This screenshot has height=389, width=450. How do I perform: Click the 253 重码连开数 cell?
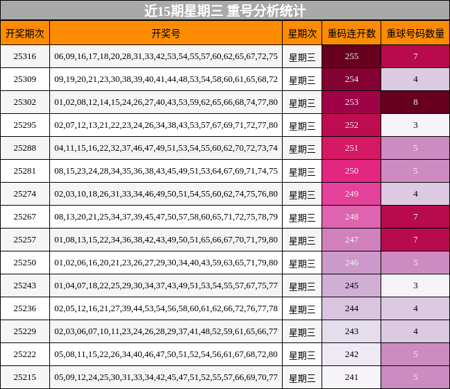click(x=351, y=102)
